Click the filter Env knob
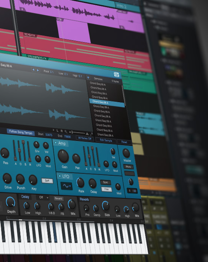The width and height of the screenshot is (208, 262). tap(36, 145)
